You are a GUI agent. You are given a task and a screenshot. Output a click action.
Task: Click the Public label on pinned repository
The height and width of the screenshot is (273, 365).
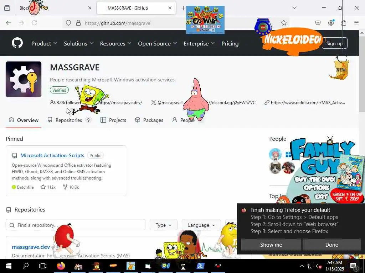pos(95,156)
